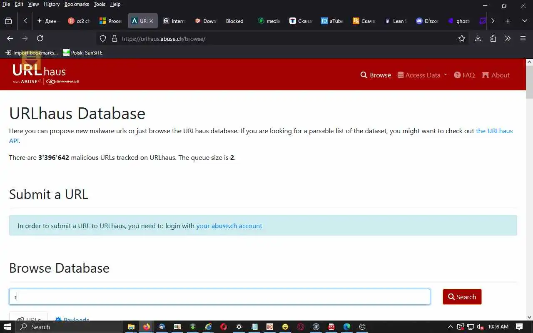This screenshot has height=333, width=533.
Task: Switch to the aTube tab
Action: [x=332, y=21]
